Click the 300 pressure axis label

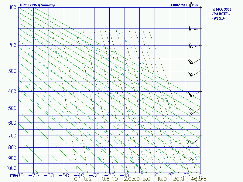point(12,71)
